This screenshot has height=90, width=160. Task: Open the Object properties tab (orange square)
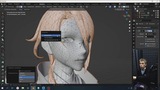(134, 47)
